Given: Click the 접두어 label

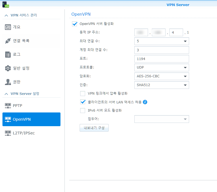Looking at the screenshot, I should 93,119.
